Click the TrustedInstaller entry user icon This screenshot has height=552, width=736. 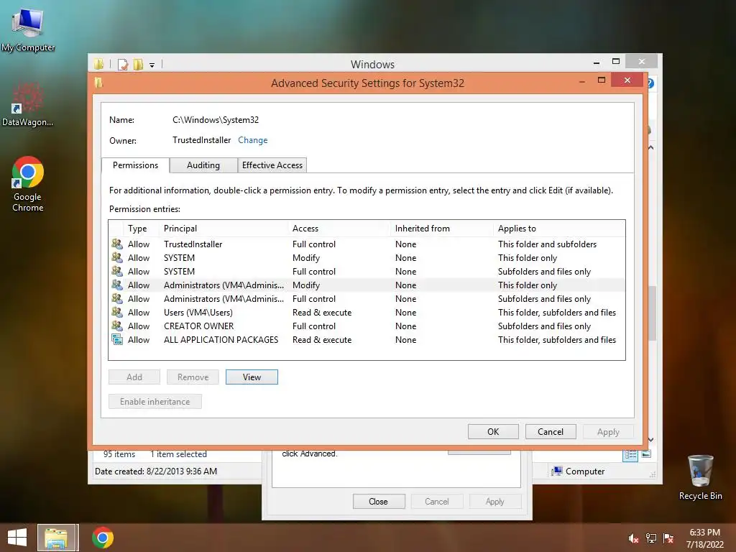pos(117,244)
